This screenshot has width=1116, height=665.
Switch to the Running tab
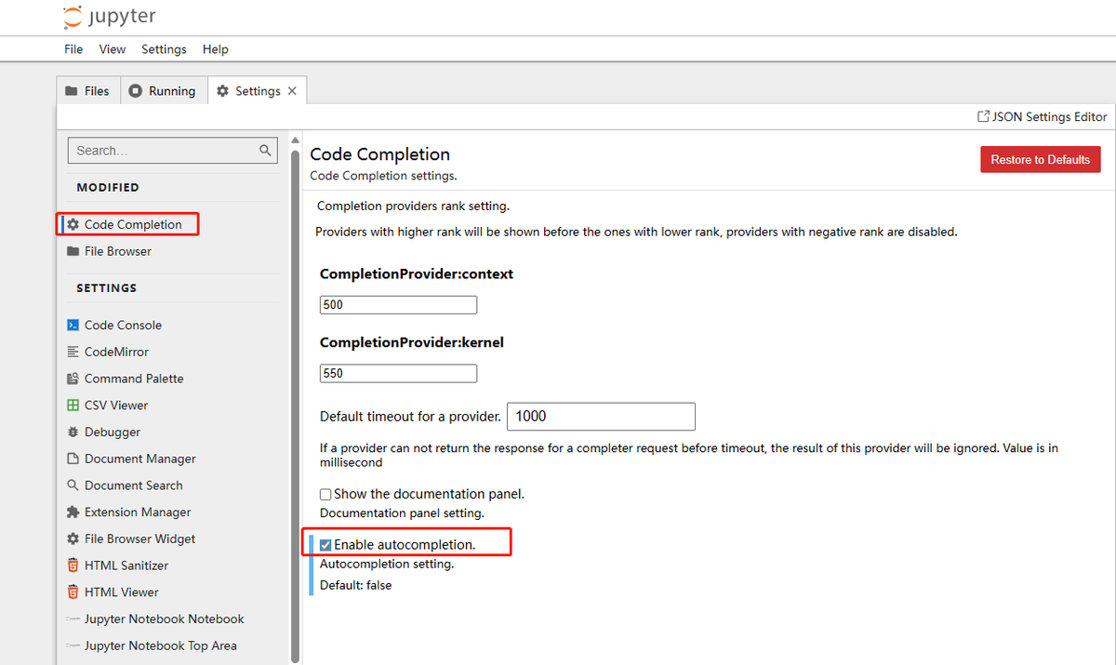163,91
